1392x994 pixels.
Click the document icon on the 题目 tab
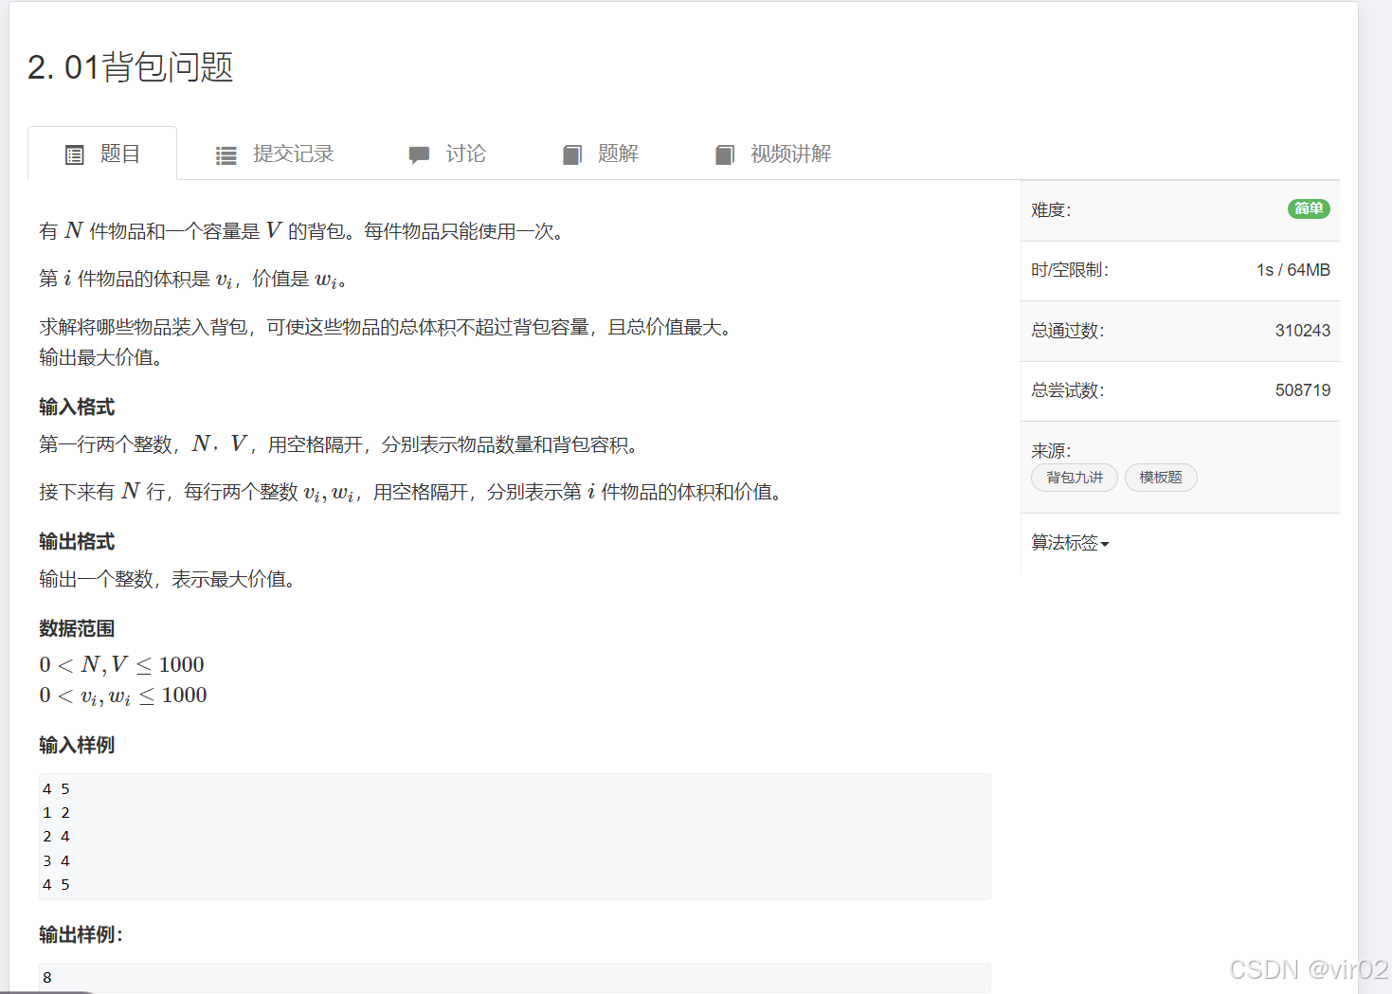click(75, 154)
